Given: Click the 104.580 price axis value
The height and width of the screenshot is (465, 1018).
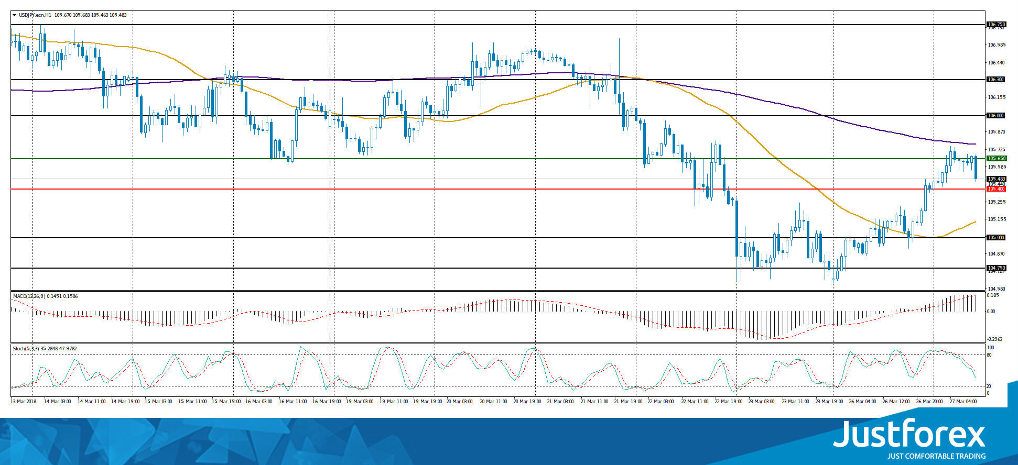Looking at the screenshot, I should click(996, 289).
